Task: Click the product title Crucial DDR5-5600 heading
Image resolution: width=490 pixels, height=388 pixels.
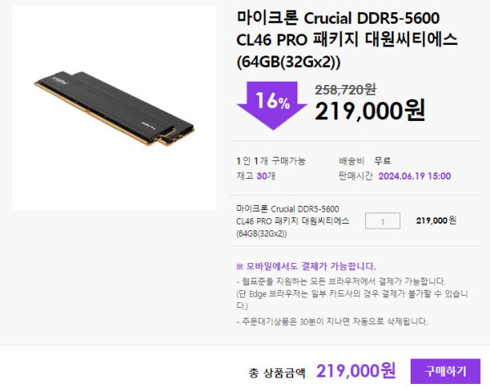Action: pos(347,40)
